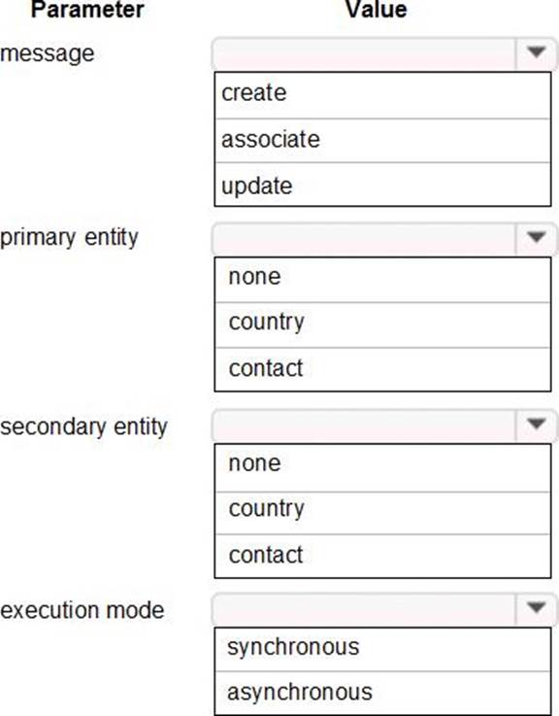559x716 pixels.
Task: Choose country under primary entity
Action: [x=382, y=324]
